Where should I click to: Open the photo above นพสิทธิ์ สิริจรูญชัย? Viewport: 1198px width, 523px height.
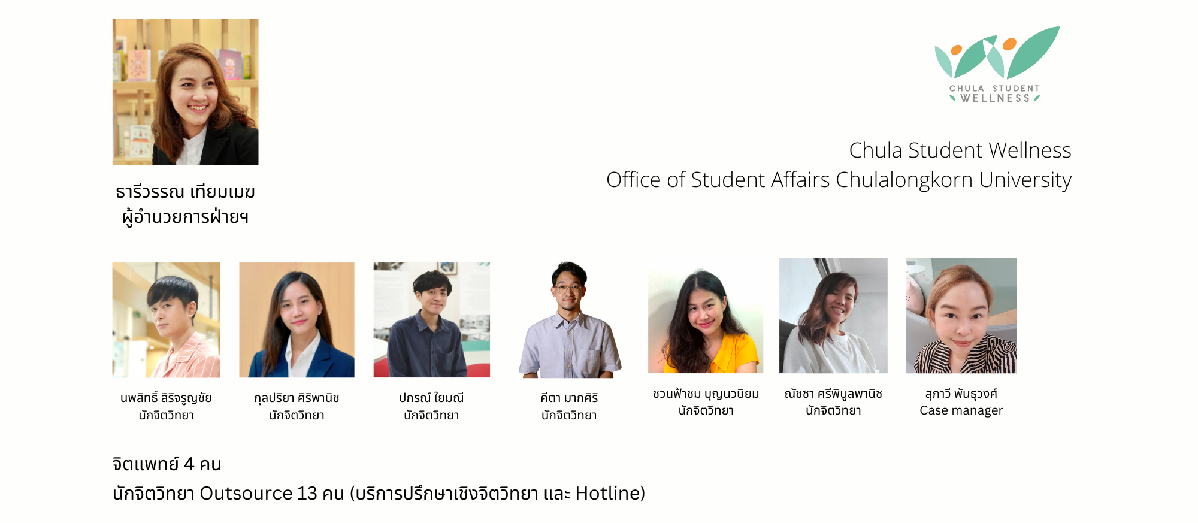click(166, 320)
